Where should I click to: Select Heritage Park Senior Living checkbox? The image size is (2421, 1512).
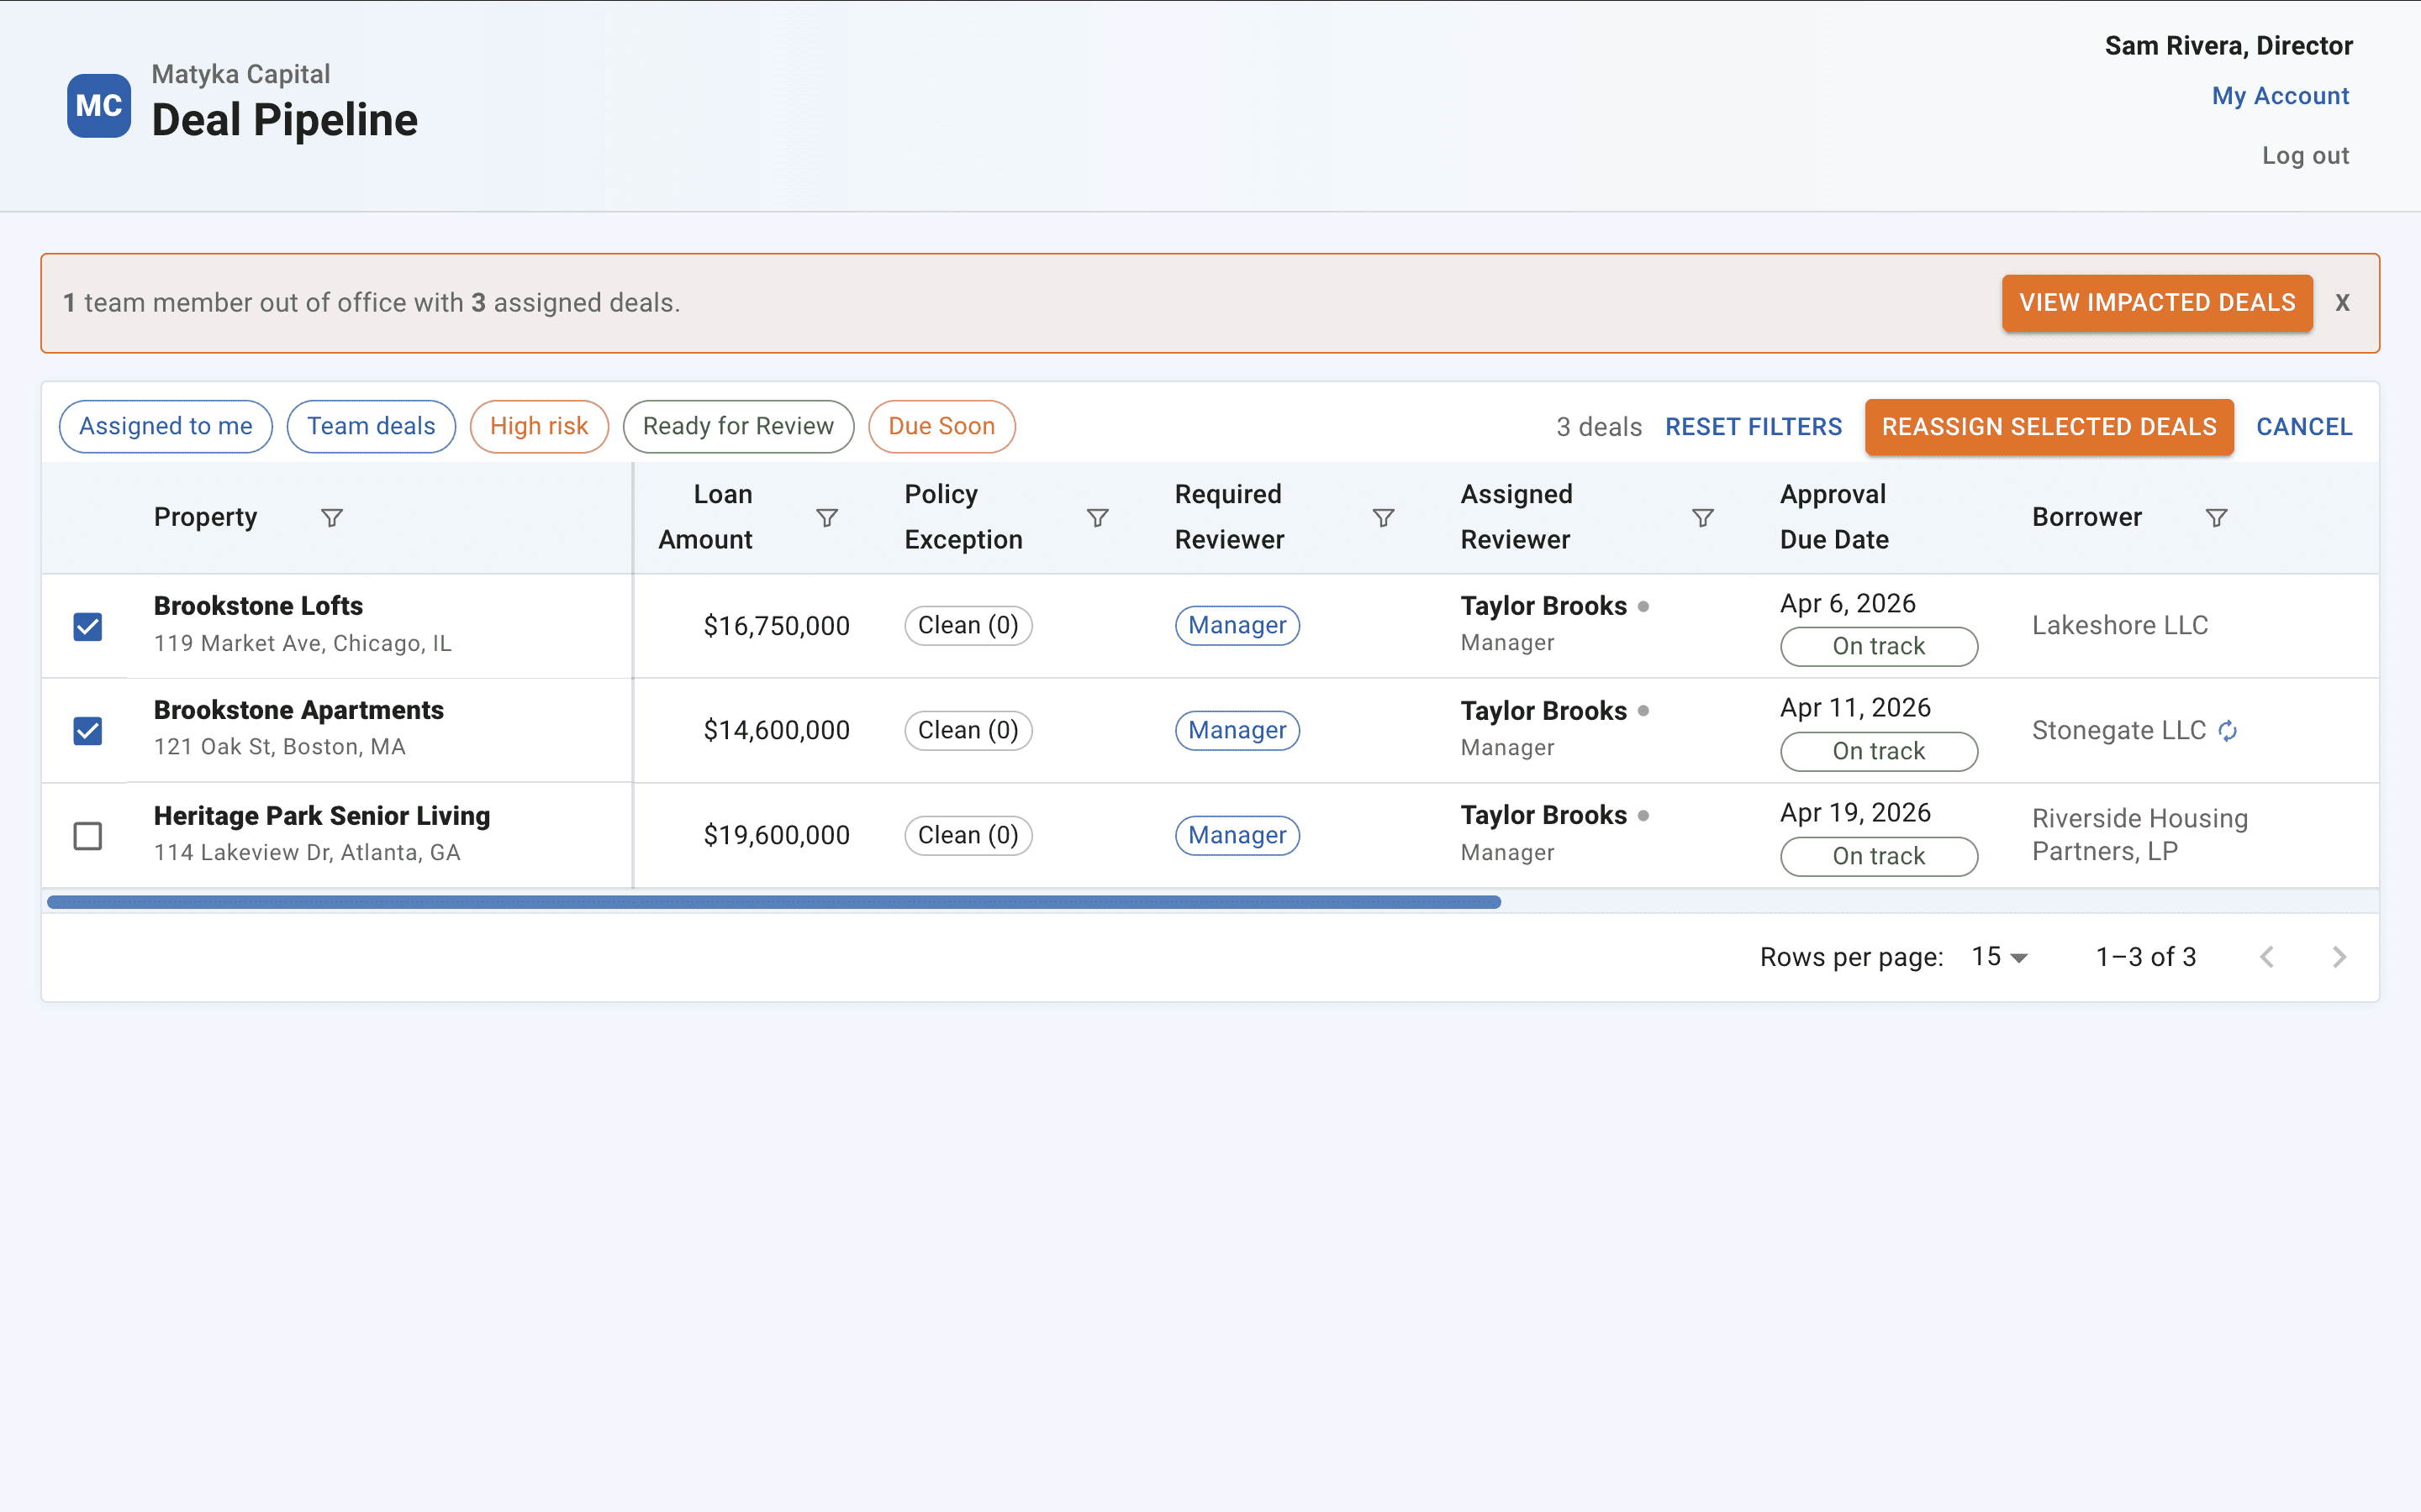(88, 836)
